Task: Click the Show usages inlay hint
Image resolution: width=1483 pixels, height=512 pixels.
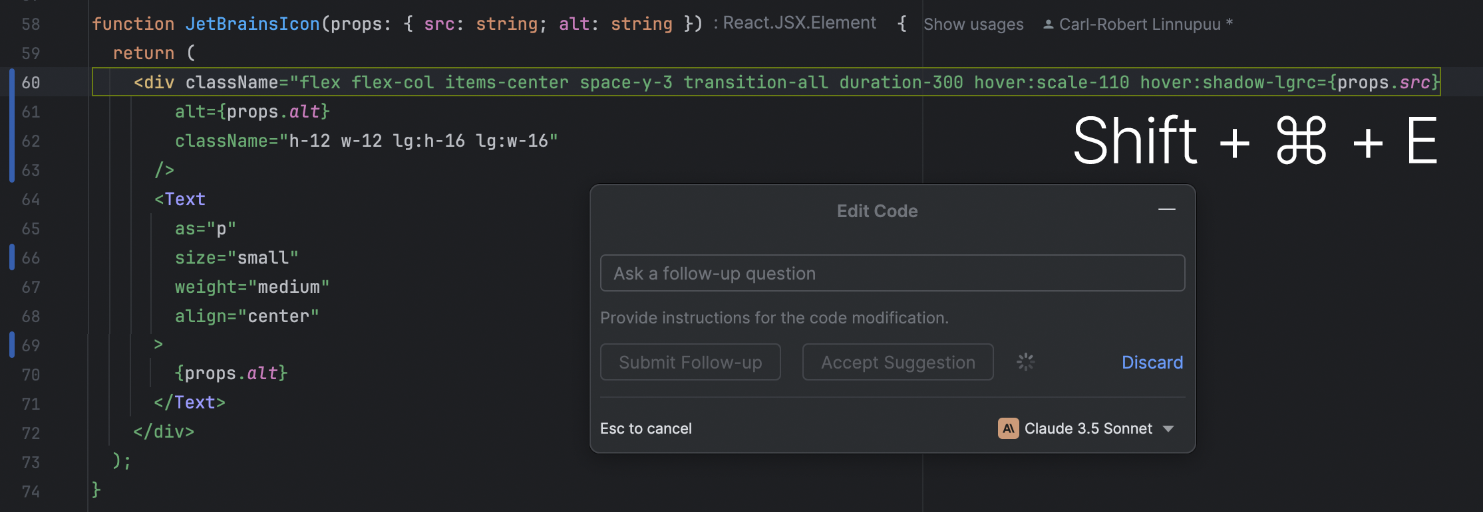Action: click(x=973, y=25)
